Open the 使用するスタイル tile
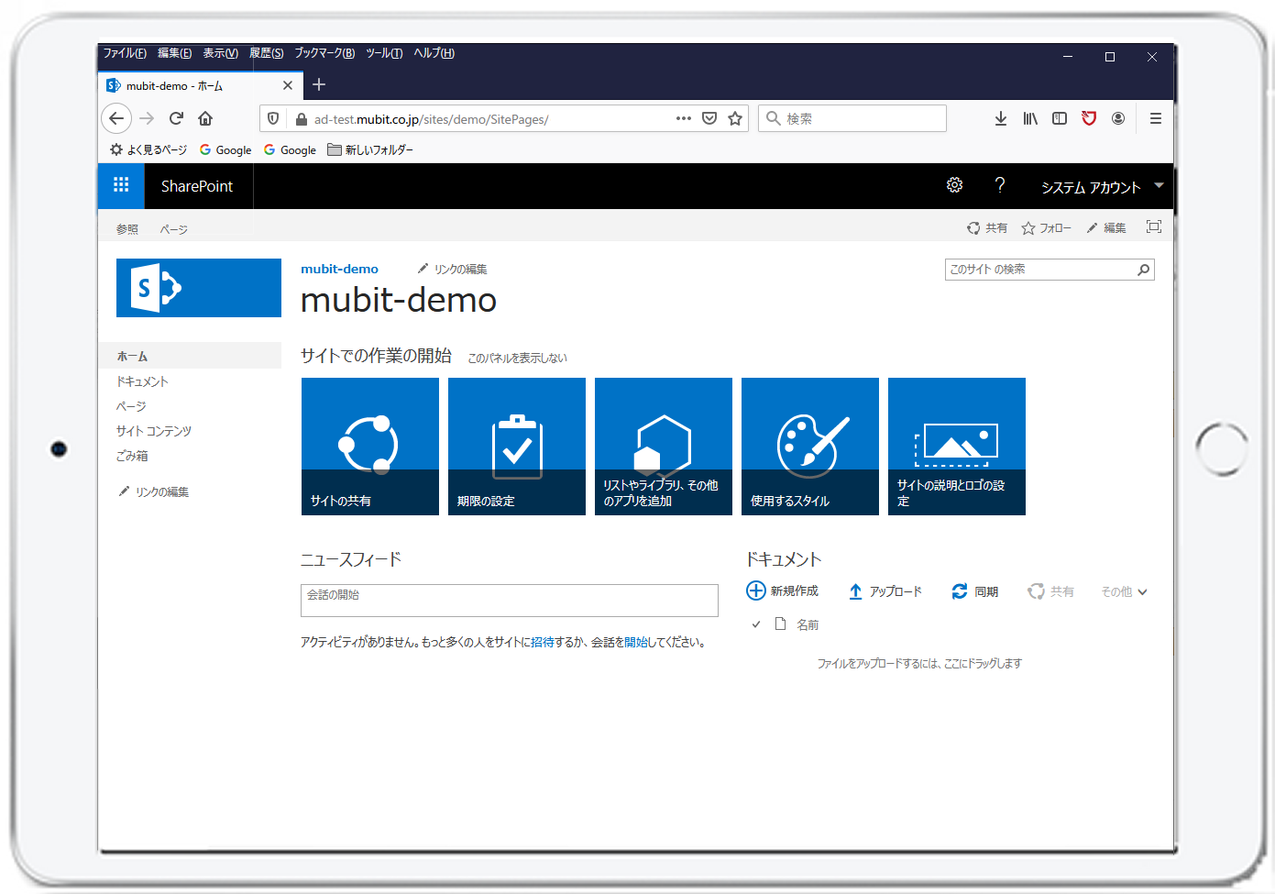This screenshot has width=1275, height=894. pyautogui.click(x=810, y=447)
